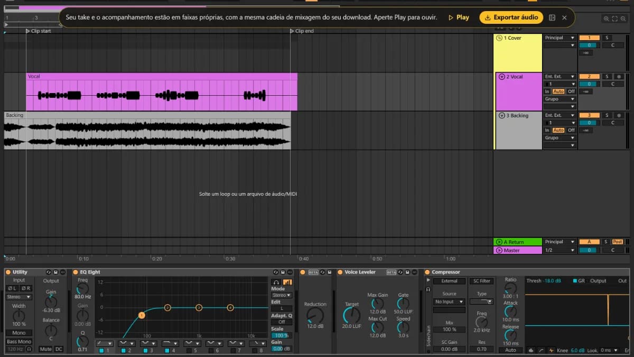Enable EQ band 7 checkbox

point(233,350)
